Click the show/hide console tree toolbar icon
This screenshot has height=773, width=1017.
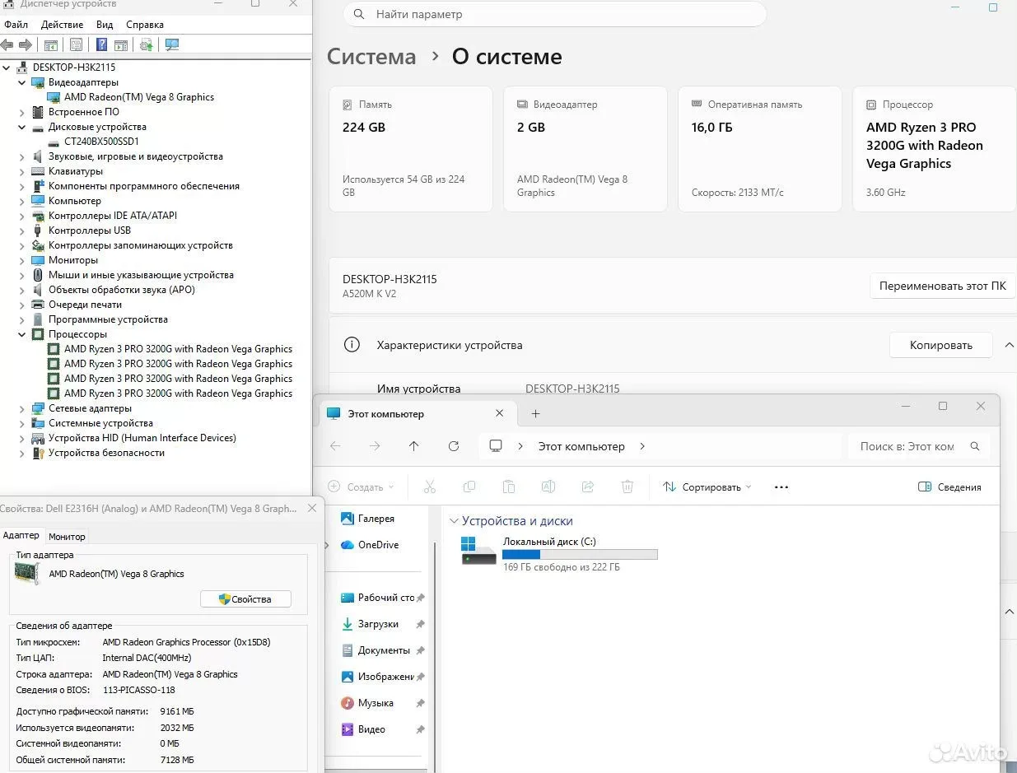click(51, 44)
